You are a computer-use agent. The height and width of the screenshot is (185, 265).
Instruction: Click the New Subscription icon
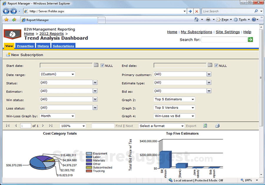(x=8, y=55)
